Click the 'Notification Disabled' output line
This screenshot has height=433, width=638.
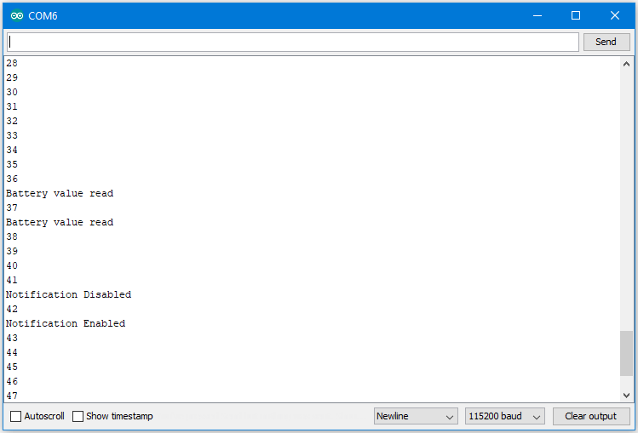point(68,294)
